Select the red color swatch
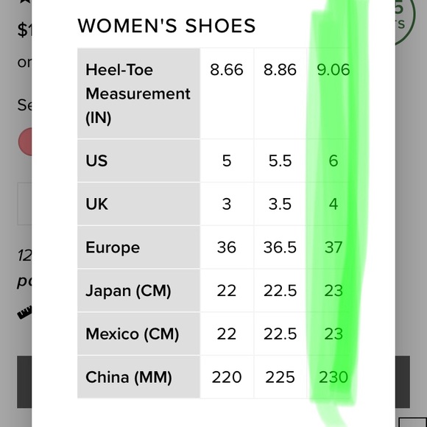 pyautogui.click(x=25, y=141)
